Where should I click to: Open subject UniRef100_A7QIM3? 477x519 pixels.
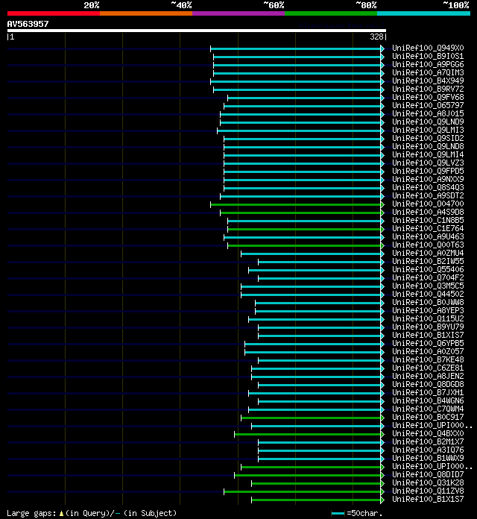pos(428,72)
